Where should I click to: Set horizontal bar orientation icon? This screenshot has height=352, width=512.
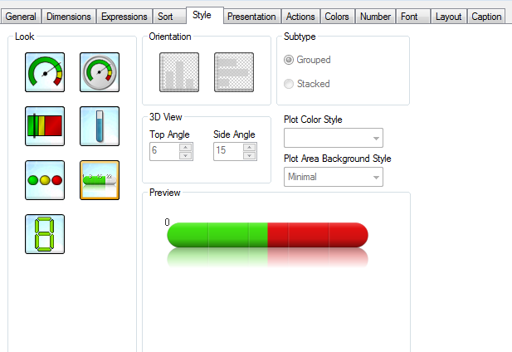(233, 72)
